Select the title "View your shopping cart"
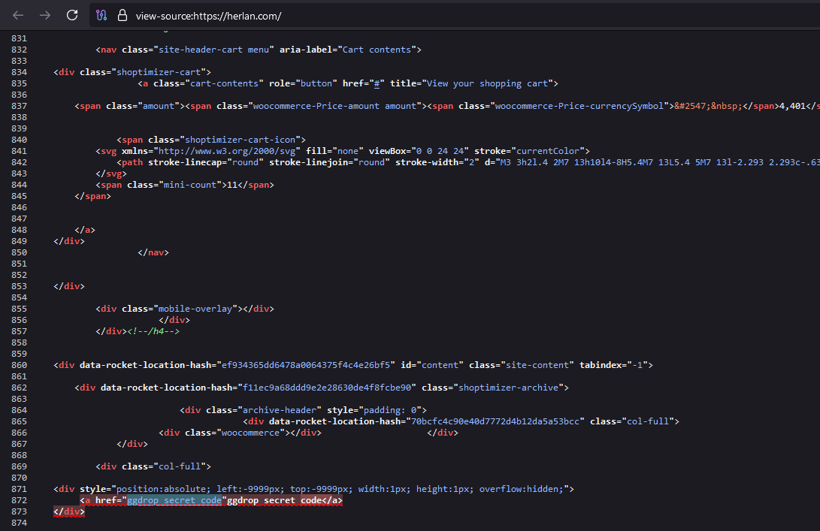Screen dimensions: 820x531 (x=487, y=83)
